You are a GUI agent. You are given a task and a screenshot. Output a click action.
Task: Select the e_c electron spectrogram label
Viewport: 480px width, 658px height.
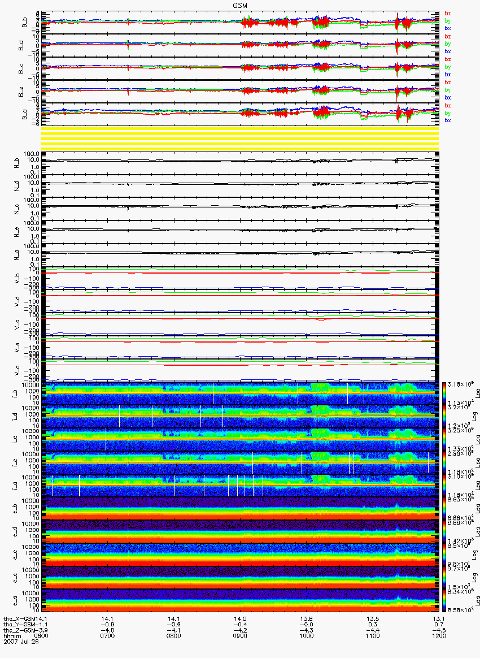click(x=15, y=555)
